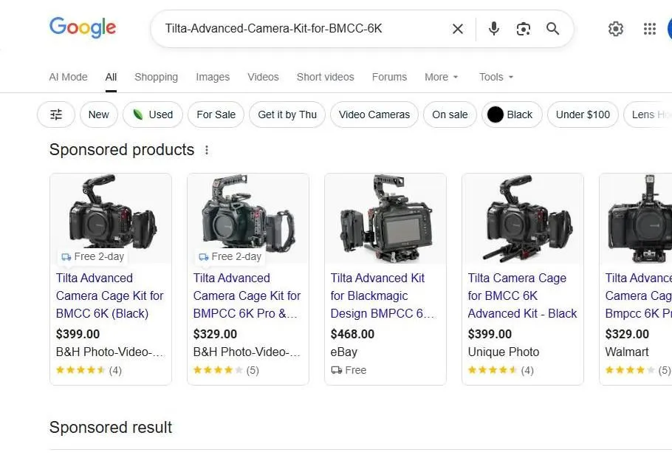
Task: Switch to Images tab
Action: 213,77
